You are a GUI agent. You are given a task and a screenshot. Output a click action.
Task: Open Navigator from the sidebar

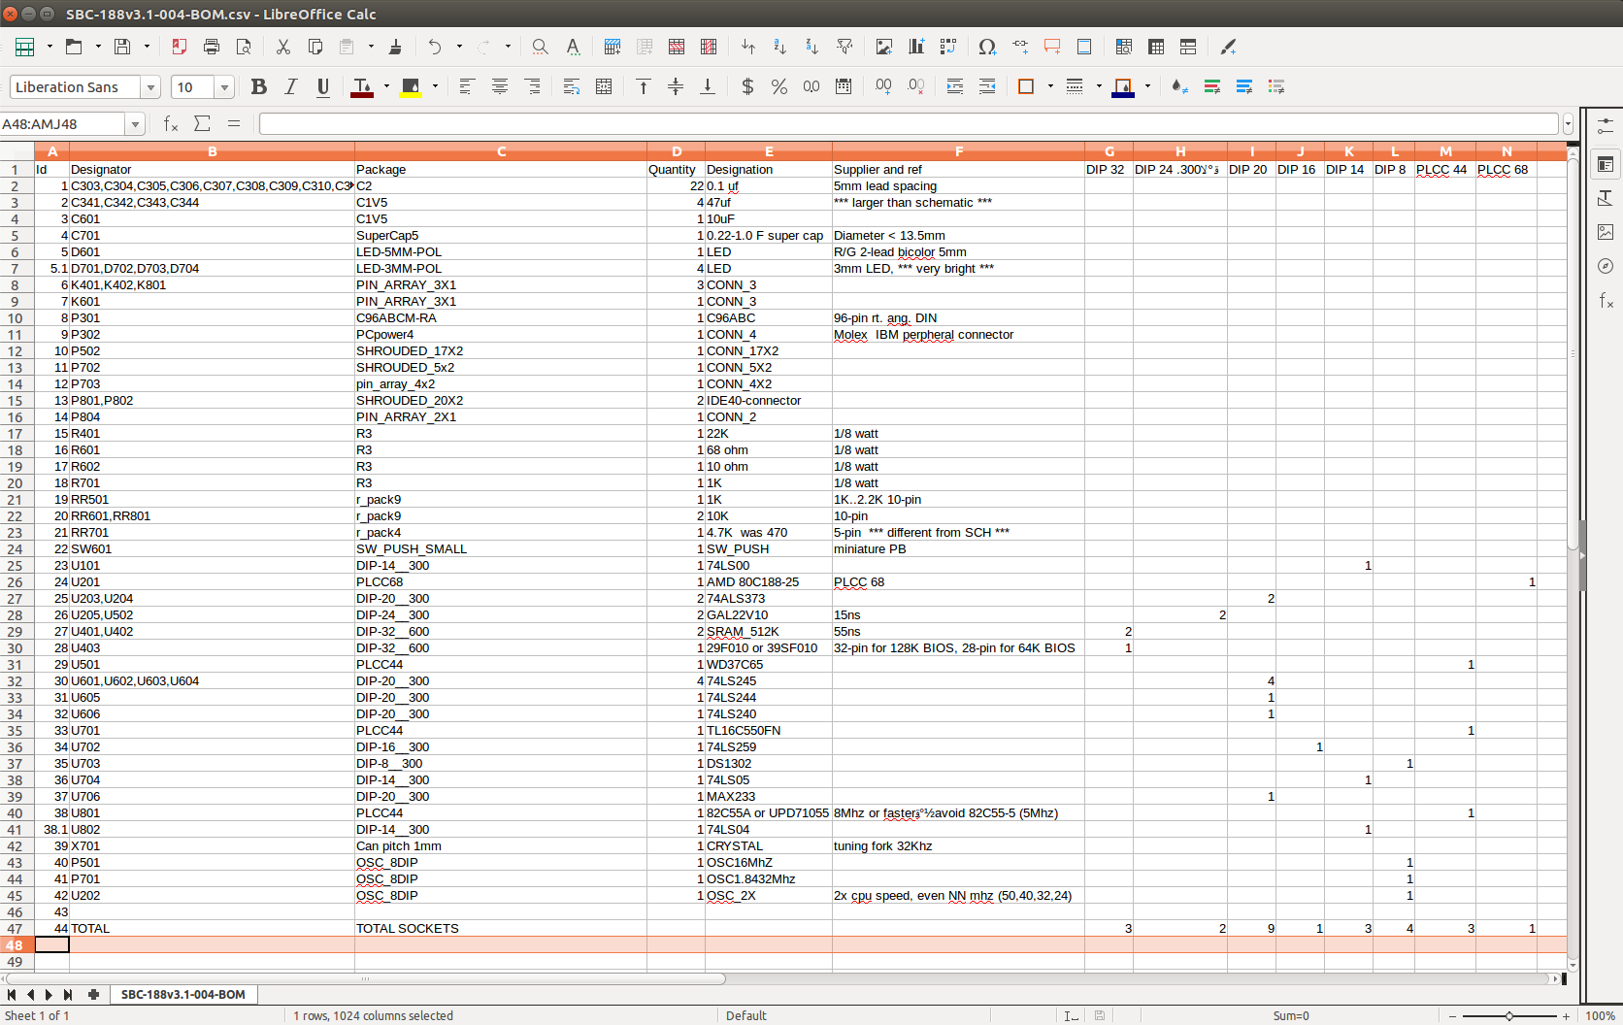click(1606, 266)
